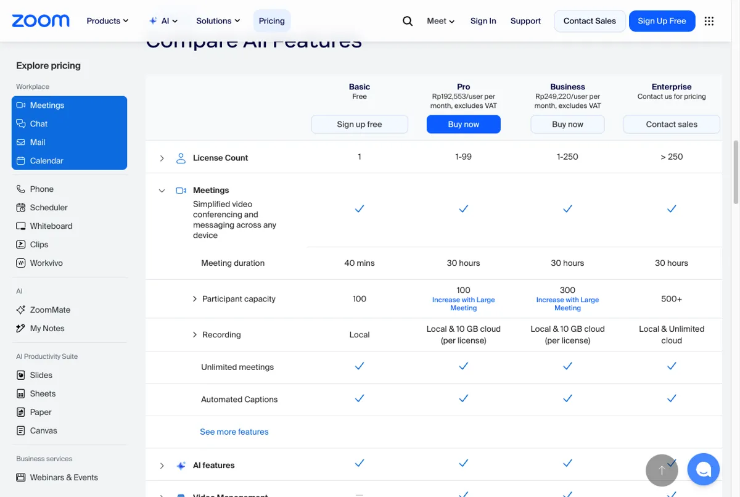
Task: Open the Products dropdown menu
Action: click(107, 21)
